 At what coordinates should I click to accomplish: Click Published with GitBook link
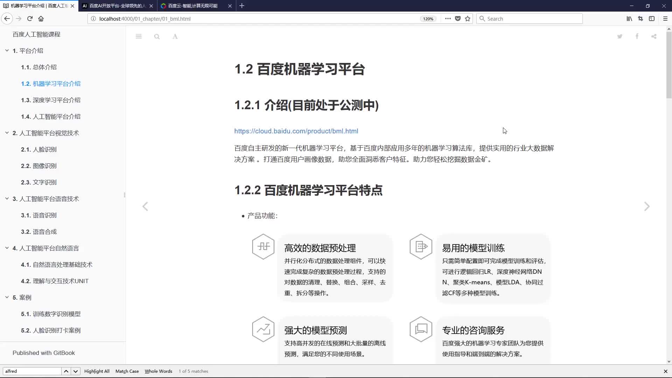[x=44, y=353]
